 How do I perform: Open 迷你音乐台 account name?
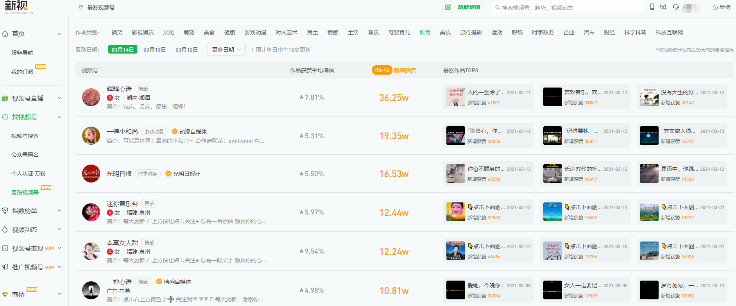click(x=122, y=204)
